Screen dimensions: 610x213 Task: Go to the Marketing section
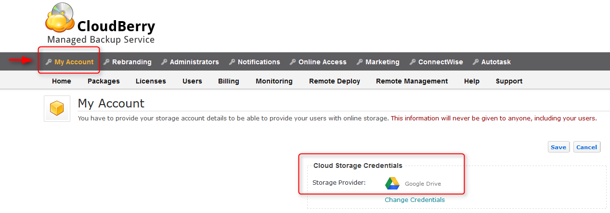(x=382, y=62)
